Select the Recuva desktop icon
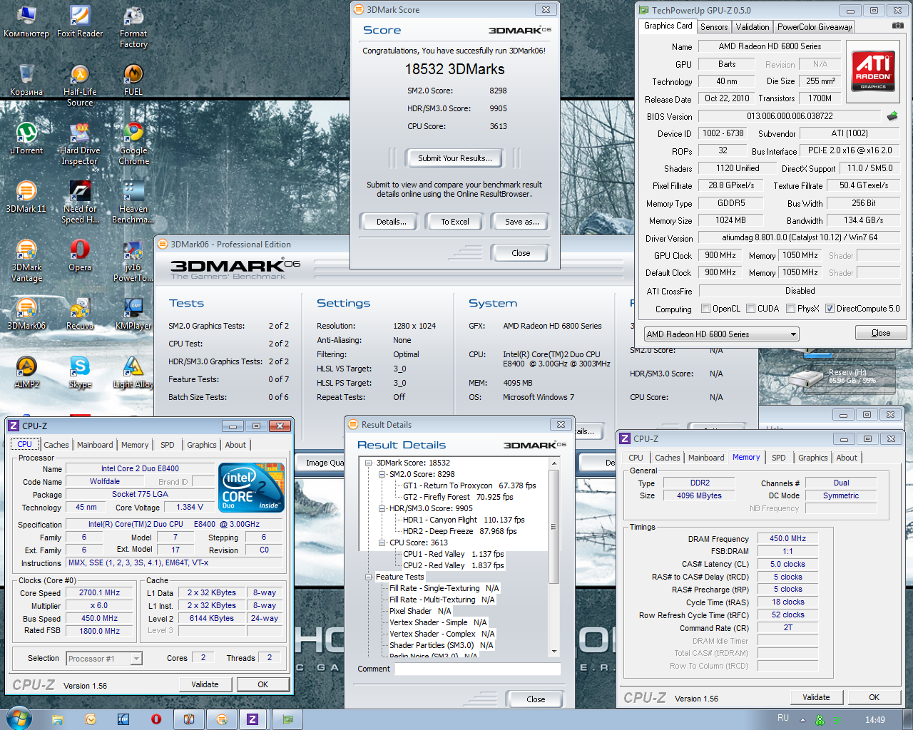Image resolution: width=913 pixels, height=730 pixels. coord(80,314)
